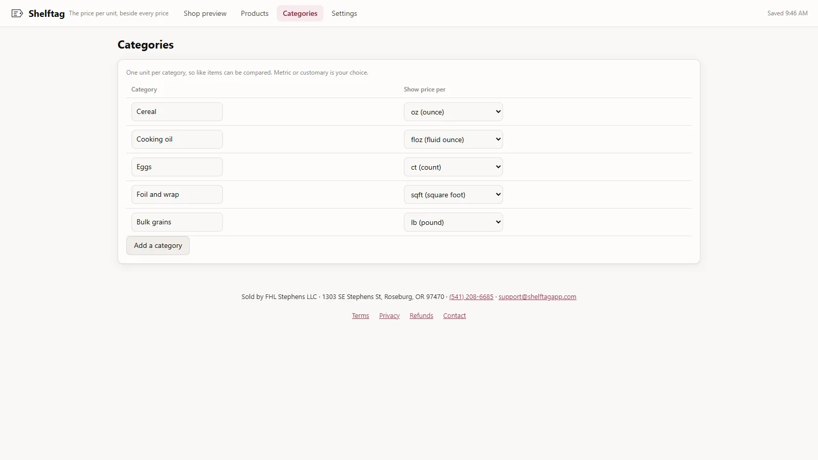Open the Settings tab

pos(344,13)
